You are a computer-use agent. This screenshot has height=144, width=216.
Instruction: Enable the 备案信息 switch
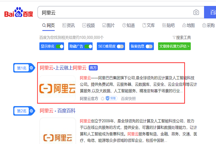pos(149,46)
